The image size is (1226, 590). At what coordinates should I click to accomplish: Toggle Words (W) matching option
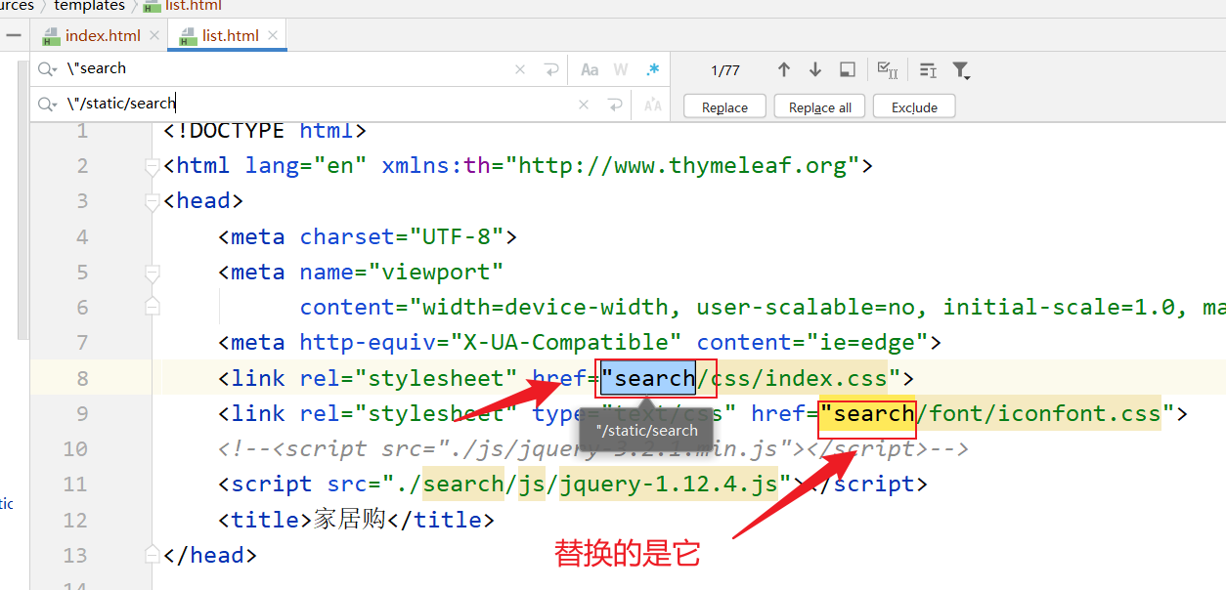(x=620, y=69)
